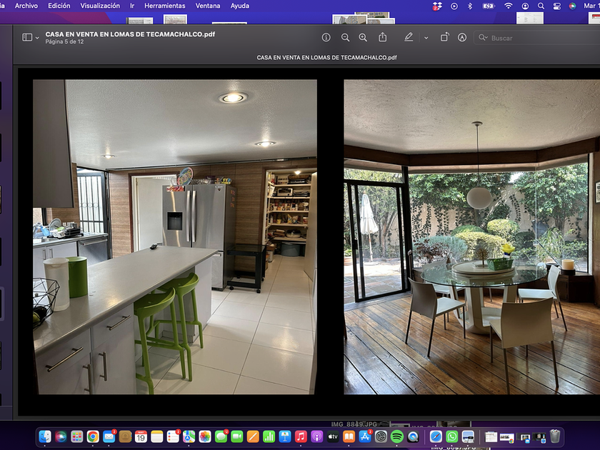Open Reminders from the Dock
Screen dimensions: 600x450
pos(173,436)
